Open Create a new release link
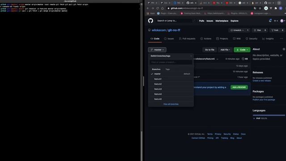The image size is (286, 161). pyautogui.click(x=261, y=80)
